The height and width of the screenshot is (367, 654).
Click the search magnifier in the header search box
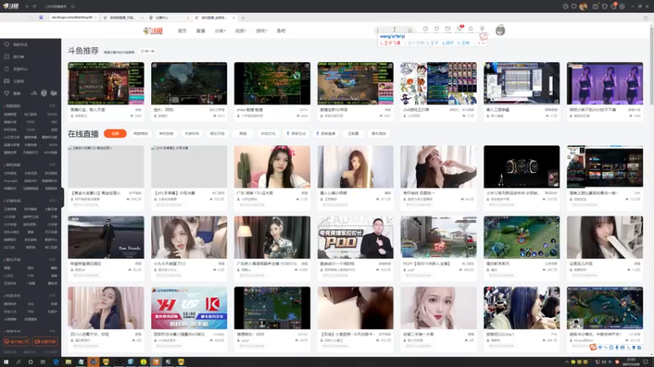click(x=410, y=30)
